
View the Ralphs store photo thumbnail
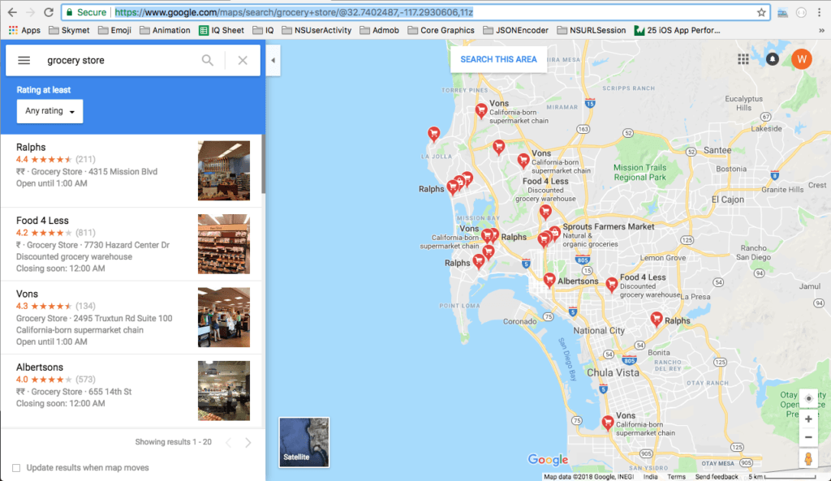(224, 170)
